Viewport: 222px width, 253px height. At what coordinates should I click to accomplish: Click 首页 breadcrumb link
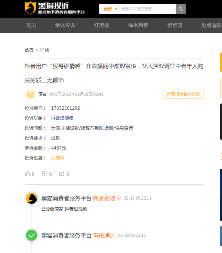[29, 50]
